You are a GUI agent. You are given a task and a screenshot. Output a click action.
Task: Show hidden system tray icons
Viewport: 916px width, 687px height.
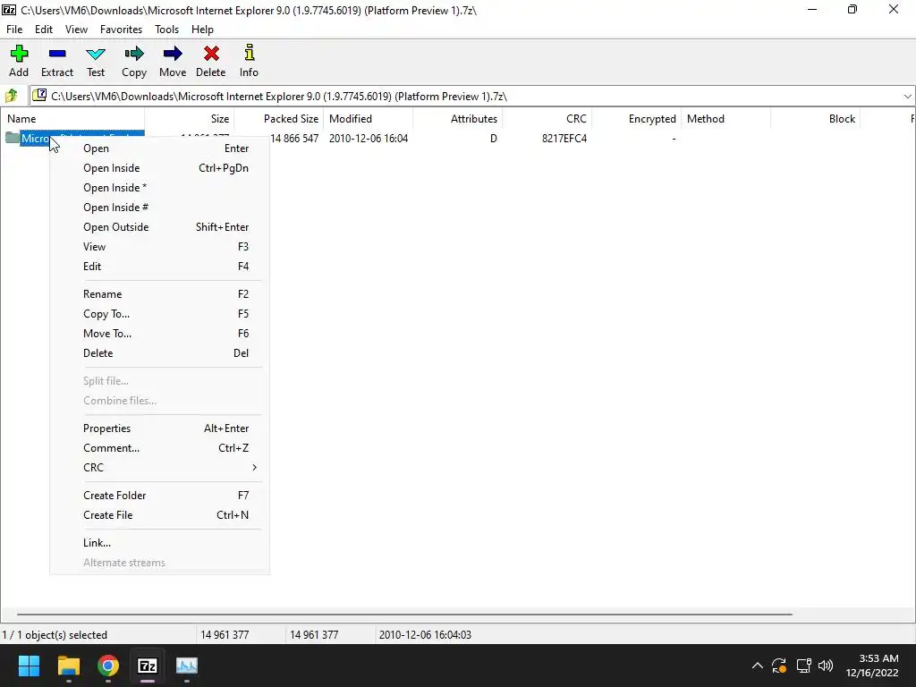click(x=757, y=666)
